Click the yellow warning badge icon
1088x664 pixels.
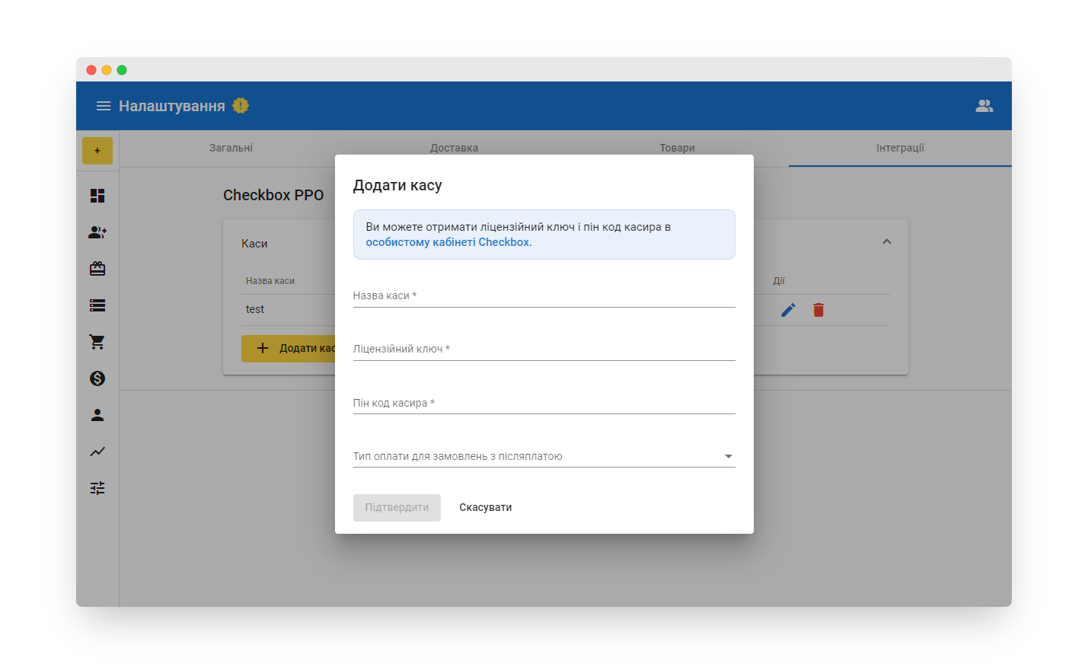[241, 106]
